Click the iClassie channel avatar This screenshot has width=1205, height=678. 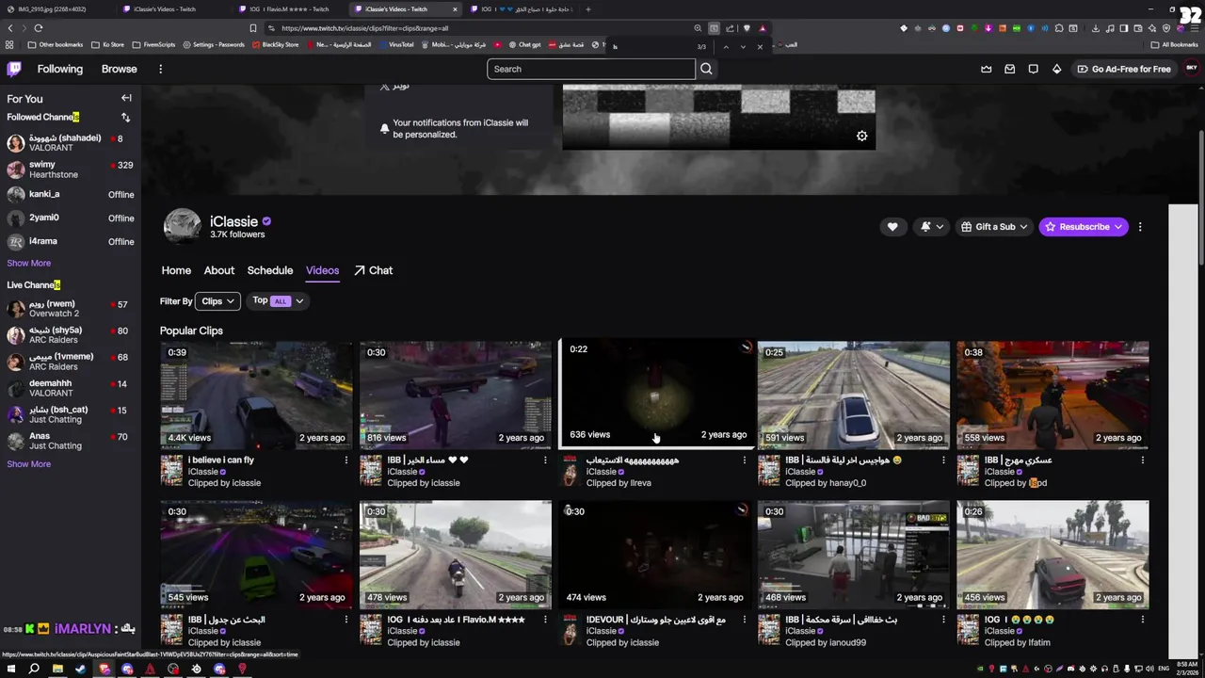point(183,227)
